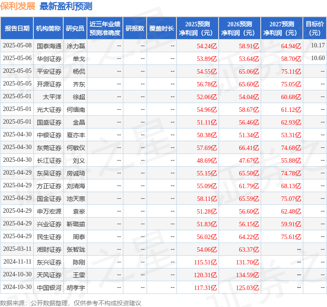327x307 pixels.
Task: Click the 近三年业绩预测准确度 column header
Action: coord(105,28)
